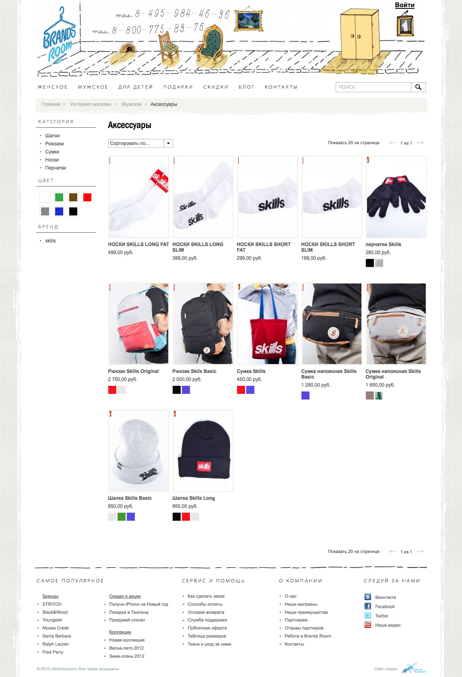Open the МУЖСКОЕ menu item
Screen dimensions: 462x677
93,87
